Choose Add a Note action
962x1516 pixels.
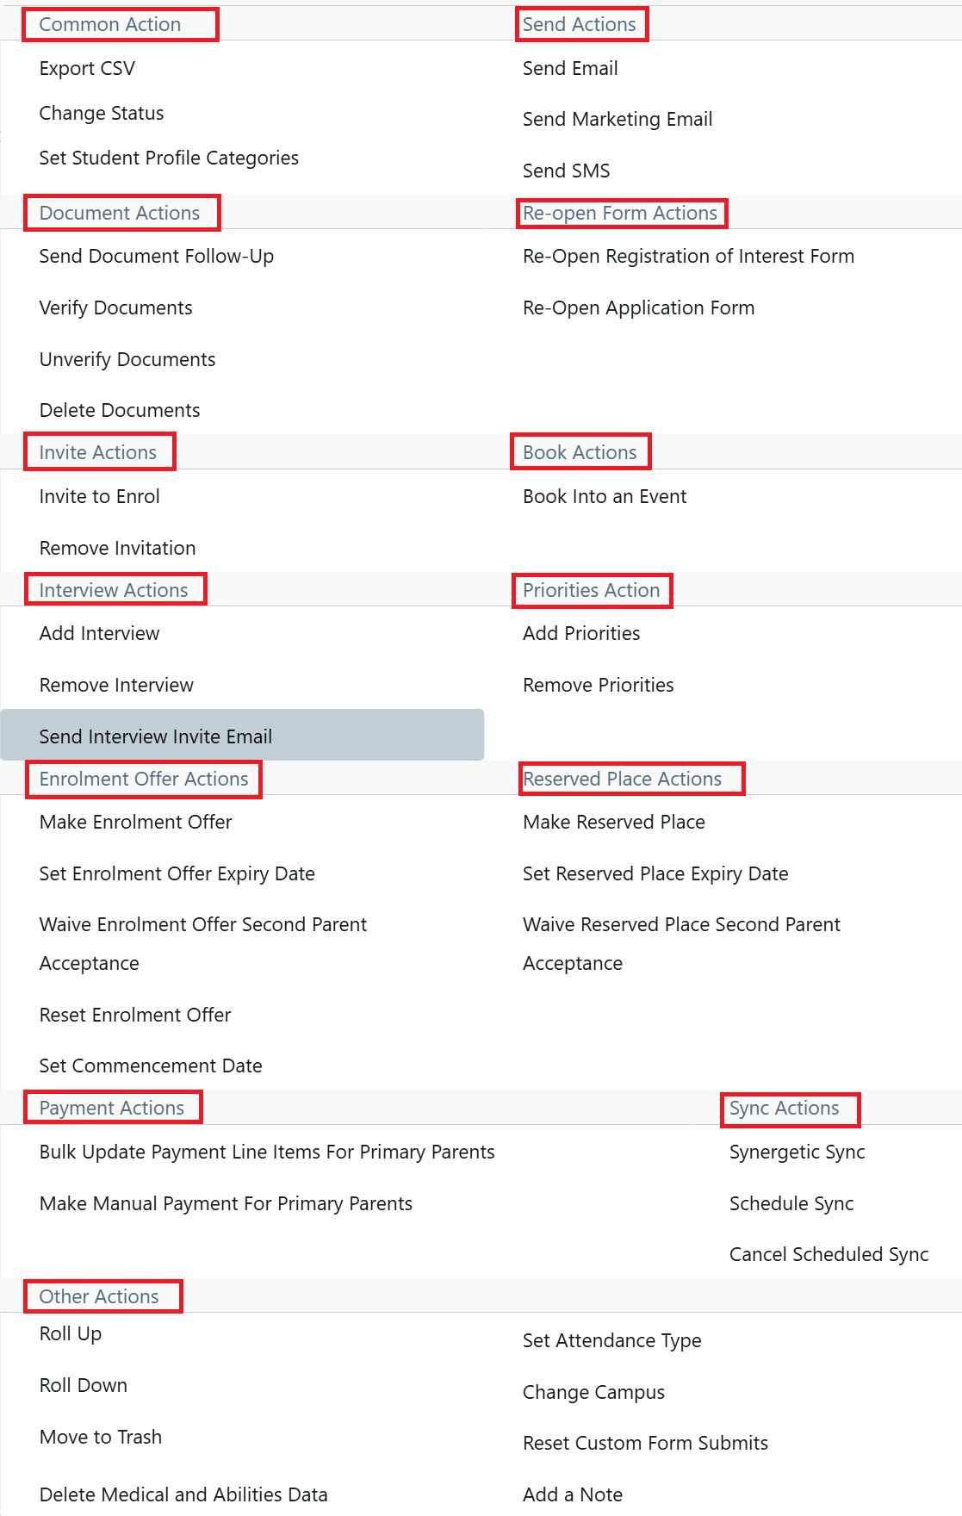point(573,1495)
